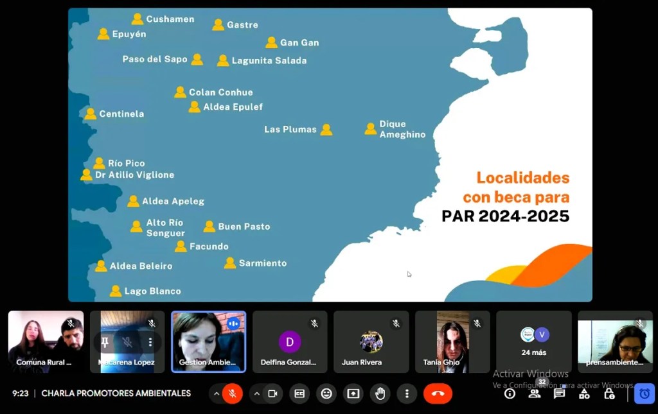Unmute your microphone

(x=231, y=393)
